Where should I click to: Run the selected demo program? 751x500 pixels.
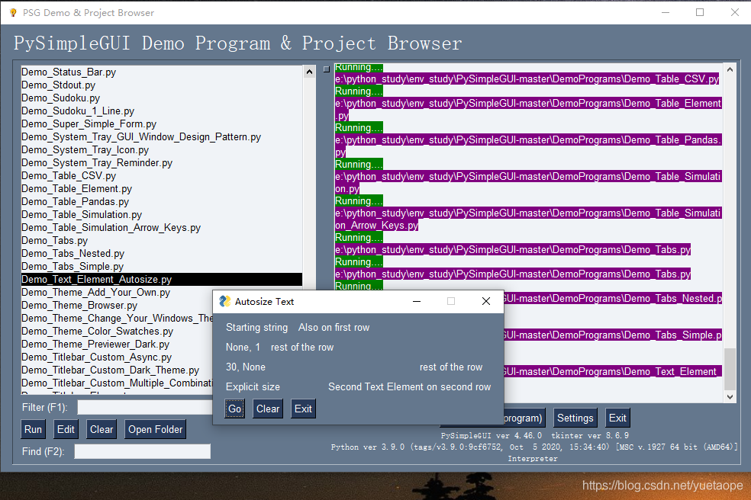click(33, 429)
